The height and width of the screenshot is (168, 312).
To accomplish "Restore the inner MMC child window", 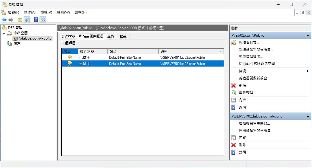I will coord(303,13).
